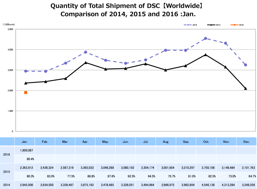Click the 2016 legend entry
Screen dimensions: 257x189
click(x=237, y=25)
